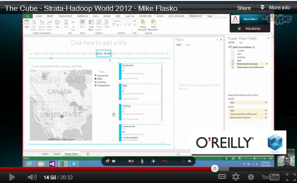The height and width of the screenshot is (183, 297).
Task: Hang up the Skype call
Action: (164, 161)
